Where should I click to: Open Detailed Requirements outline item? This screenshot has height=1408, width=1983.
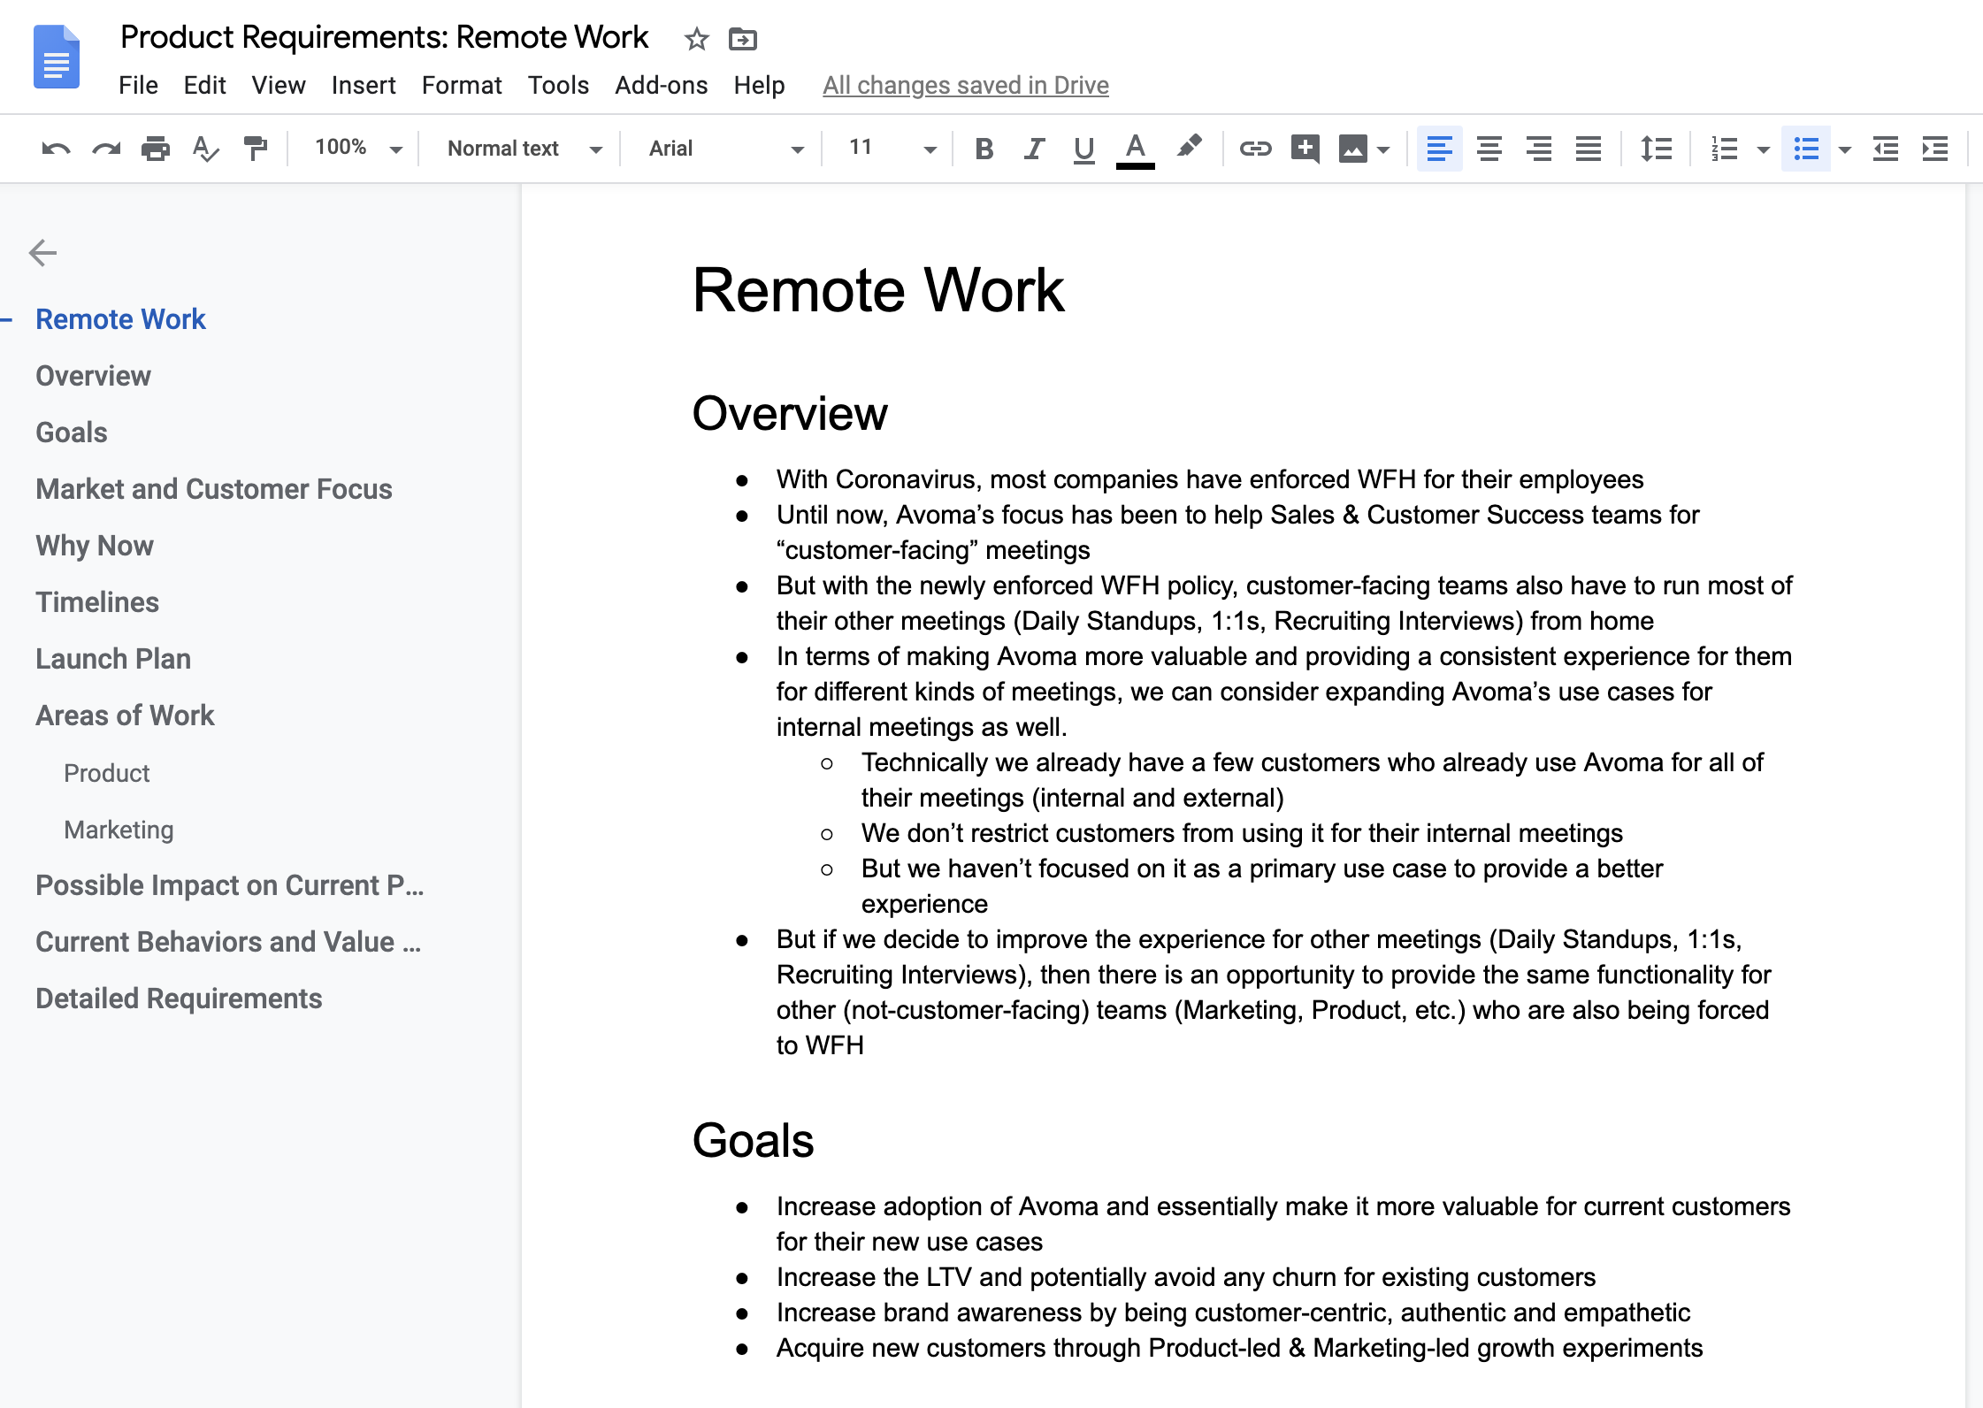coord(179,999)
